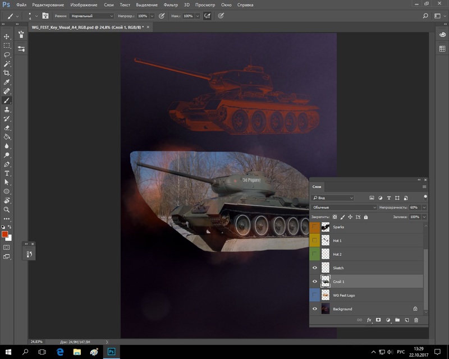Open Microsoft Edge from taskbar
Screen dimensions: 449x359
(59, 352)
